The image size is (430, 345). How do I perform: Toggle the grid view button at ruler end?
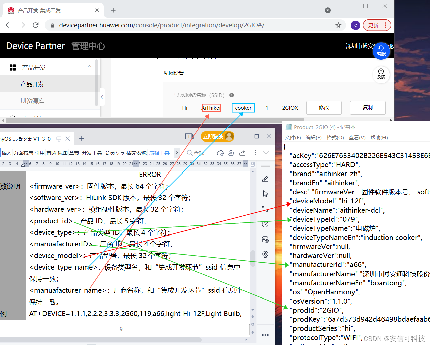(x=245, y=164)
